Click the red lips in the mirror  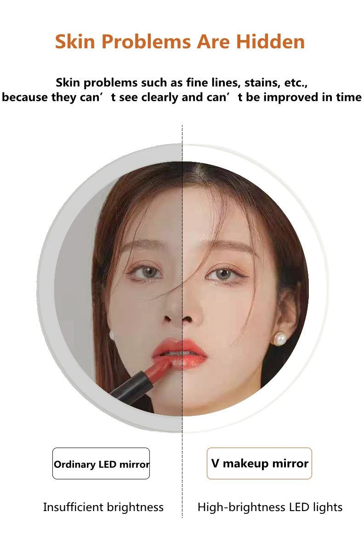point(180,354)
